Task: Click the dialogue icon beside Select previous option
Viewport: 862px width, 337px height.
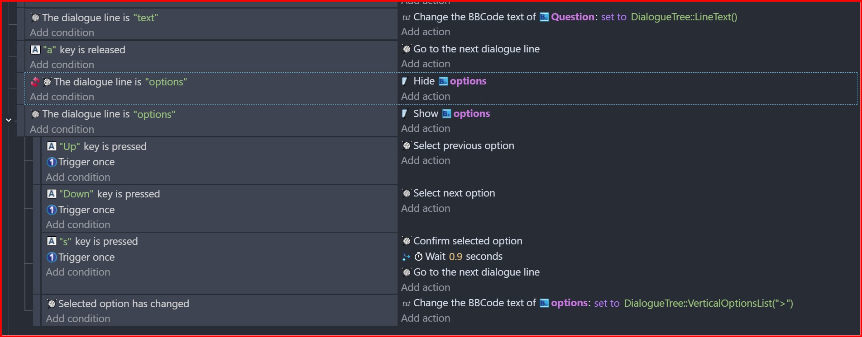Action: click(407, 145)
